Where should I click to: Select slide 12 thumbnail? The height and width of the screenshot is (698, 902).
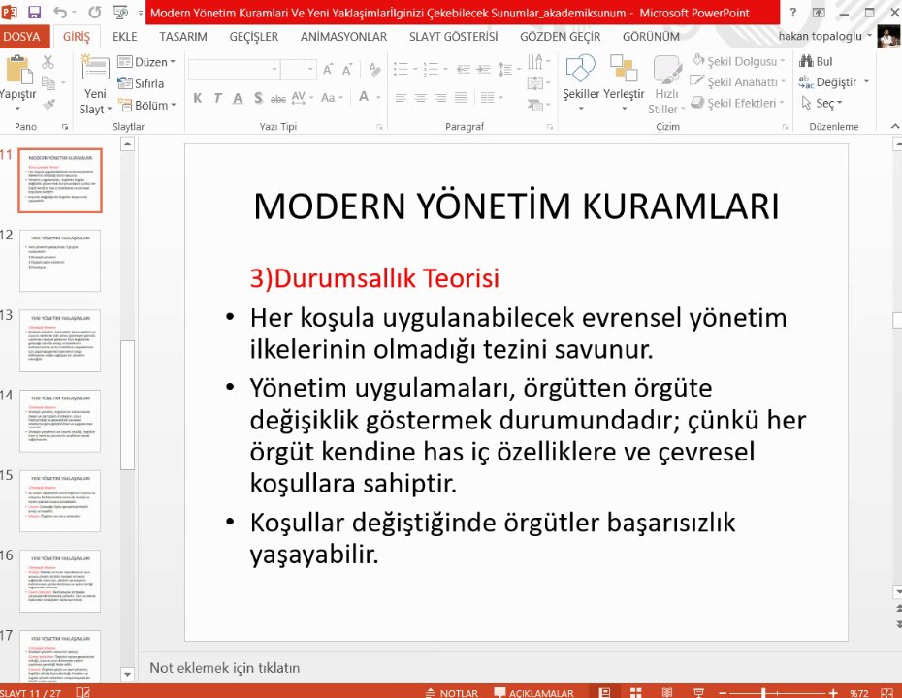60,261
